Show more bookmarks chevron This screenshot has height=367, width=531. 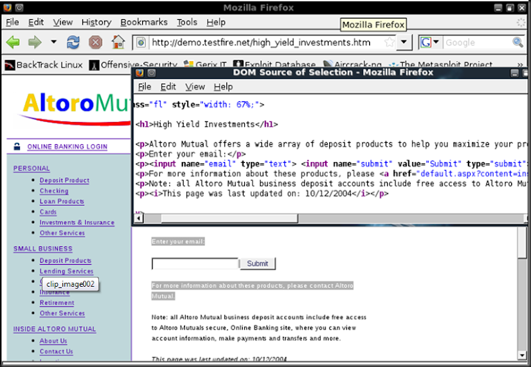520,64
